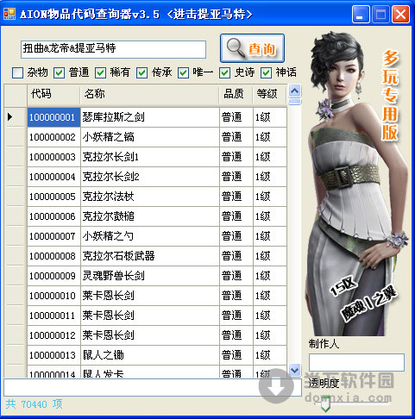Click name cell 克拉尔石板武器
Screen dimensions: 415x419
(x=150, y=256)
